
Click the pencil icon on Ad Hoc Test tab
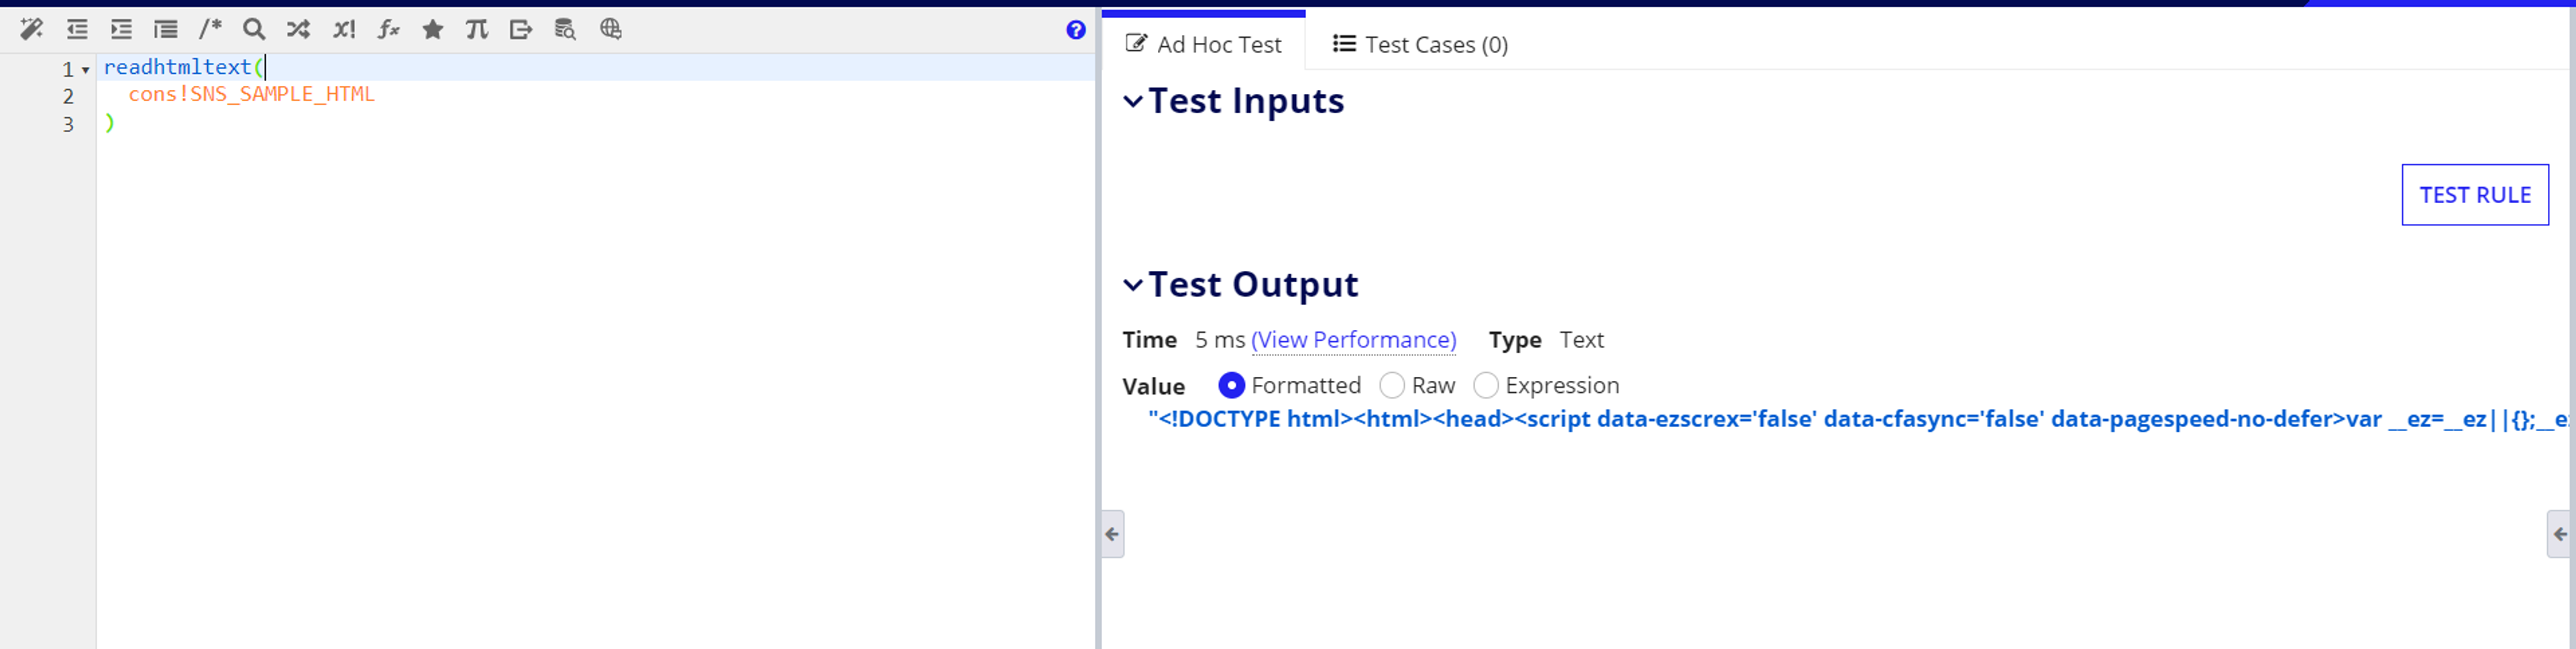click(1136, 43)
